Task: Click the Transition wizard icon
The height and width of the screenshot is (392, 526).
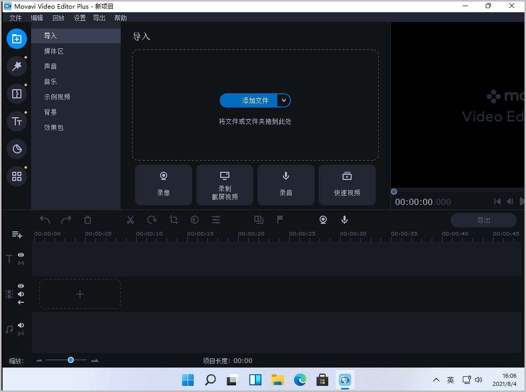Action: [x=258, y=220]
